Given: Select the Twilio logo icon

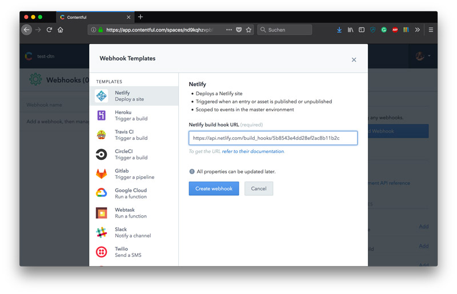Looking at the screenshot, I should pos(102,252).
